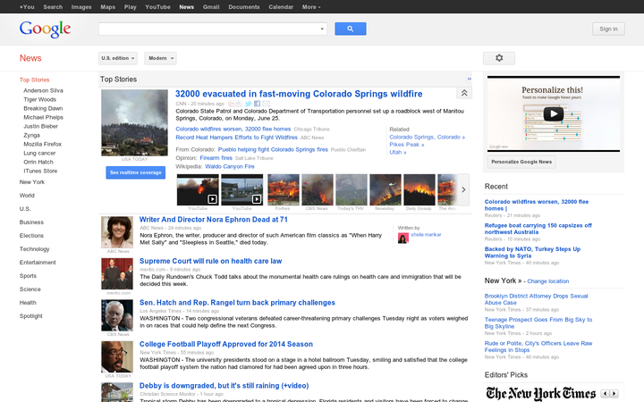This screenshot has height=402, width=644.
Task: Open wildfire image thumbnail beside headline
Action: (134, 122)
